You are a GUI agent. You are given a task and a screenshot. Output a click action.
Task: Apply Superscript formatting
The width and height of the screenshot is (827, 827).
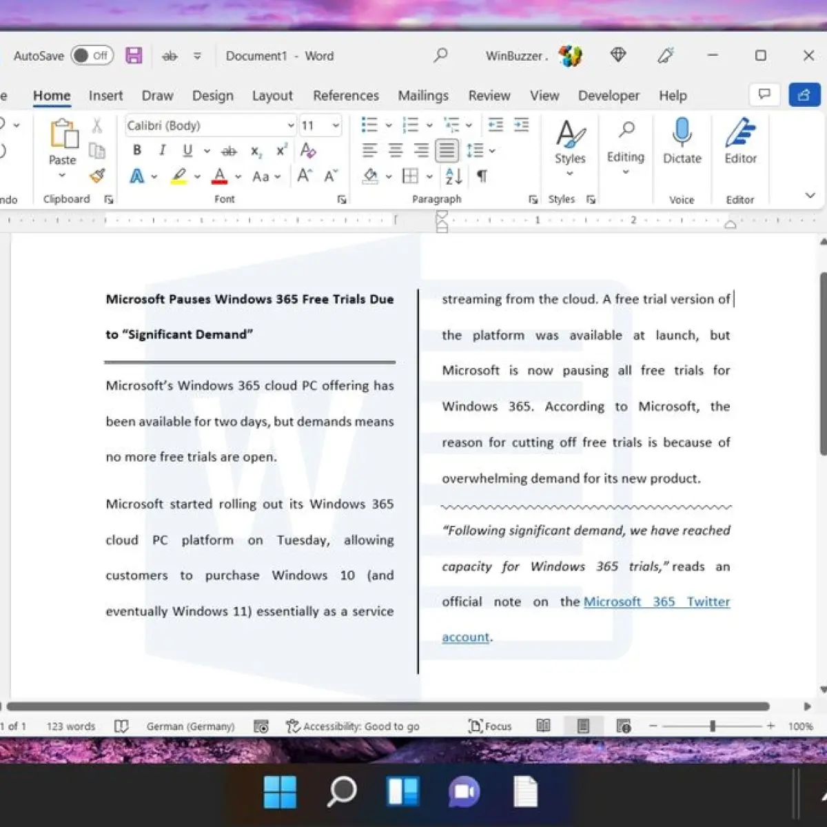pos(281,150)
